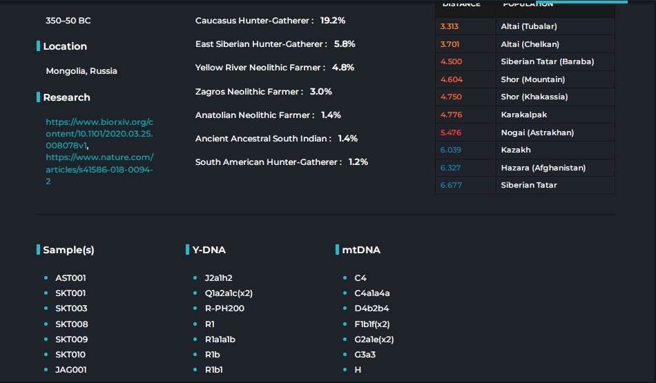Click the SKT008 sample entry
This screenshot has height=383, width=656.
pos(71,324)
